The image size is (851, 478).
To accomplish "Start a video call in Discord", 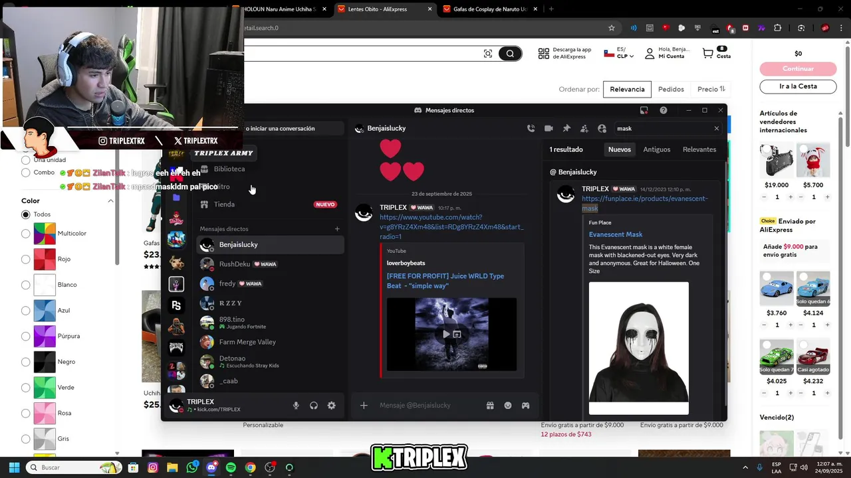I will pos(548,128).
